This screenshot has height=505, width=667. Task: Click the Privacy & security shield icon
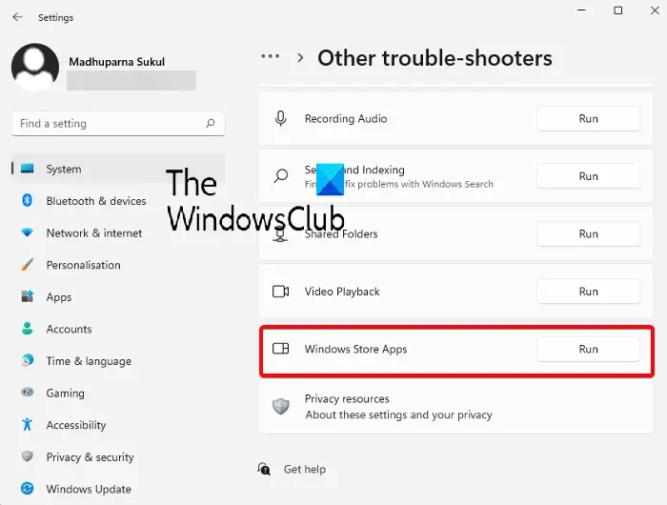[28, 456]
